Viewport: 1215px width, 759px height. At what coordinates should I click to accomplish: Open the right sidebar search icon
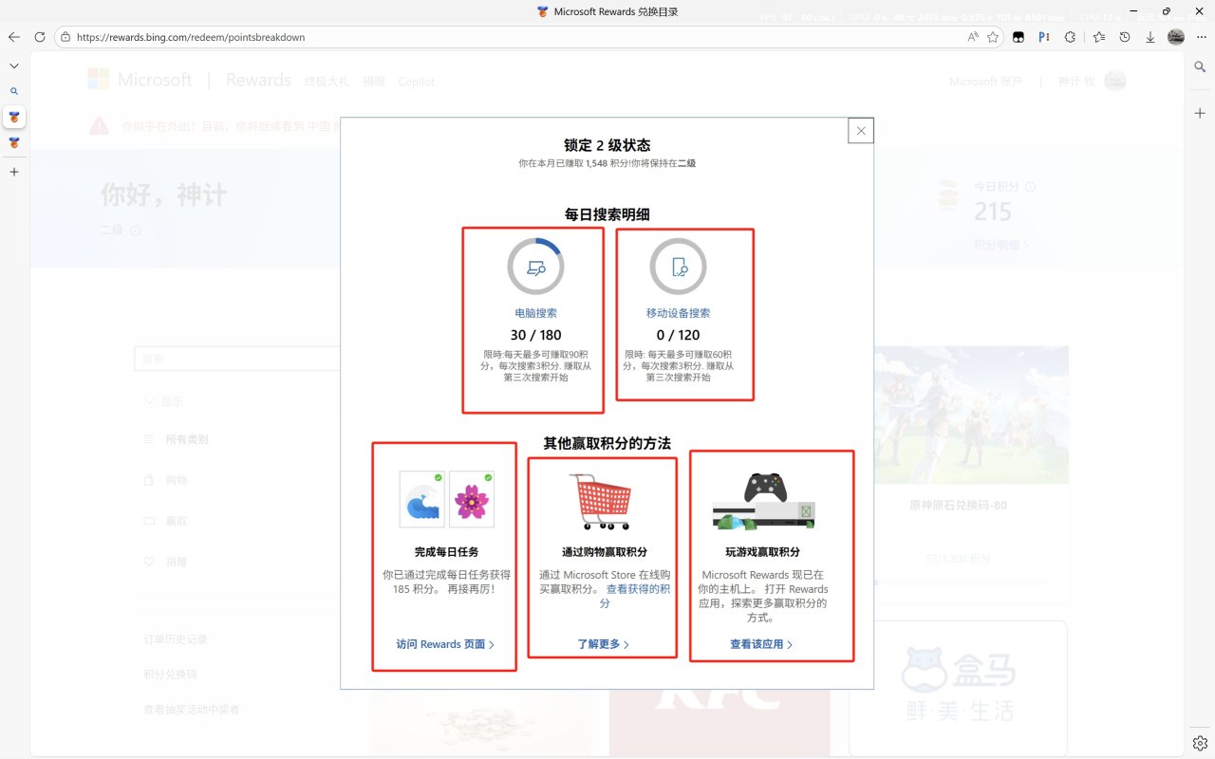point(1201,66)
